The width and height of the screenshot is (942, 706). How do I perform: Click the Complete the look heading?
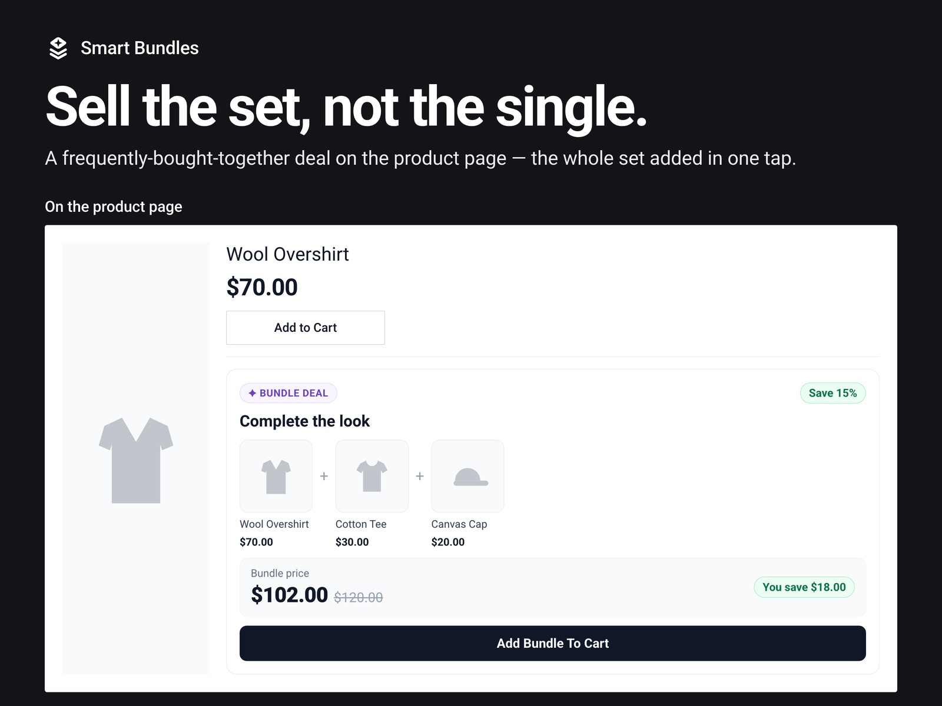click(x=305, y=421)
